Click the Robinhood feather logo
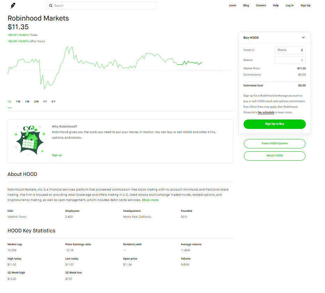This screenshot has height=293, width=325. (x=13, y=6)
